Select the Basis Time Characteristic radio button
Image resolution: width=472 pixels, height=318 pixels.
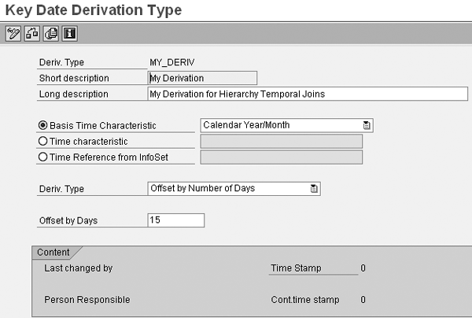click(x=43, y=125)
